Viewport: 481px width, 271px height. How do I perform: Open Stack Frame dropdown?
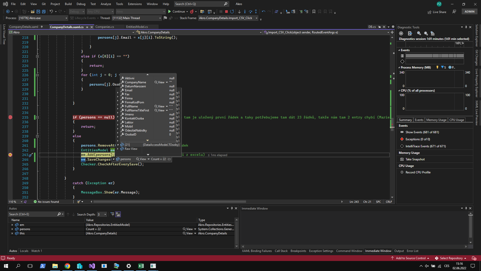pyautogui.click(x=228, y=18)
